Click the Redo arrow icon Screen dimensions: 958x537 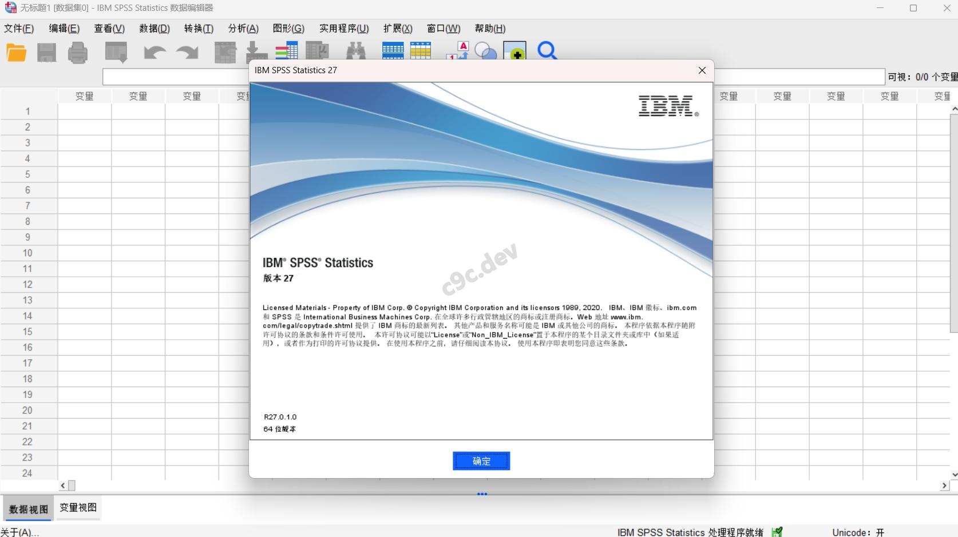click(x=187, y=53)
